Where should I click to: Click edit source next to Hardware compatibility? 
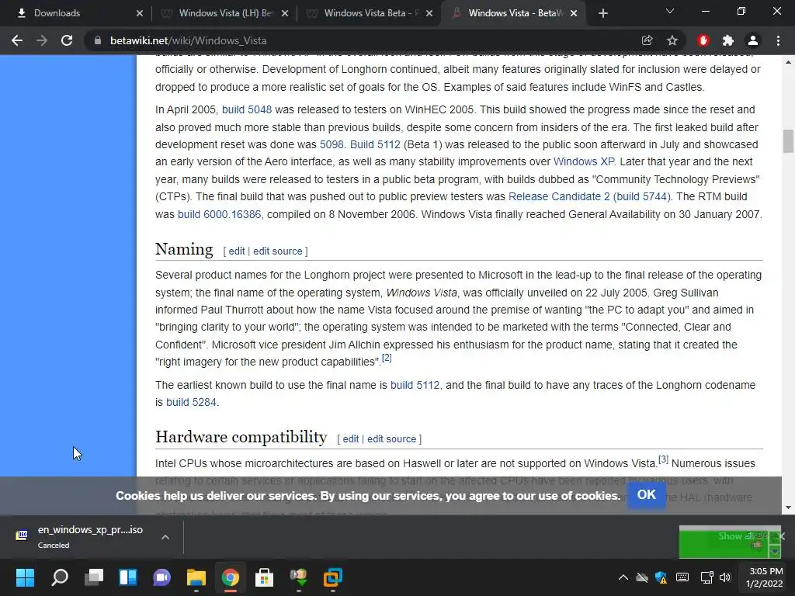click(391, 439)
